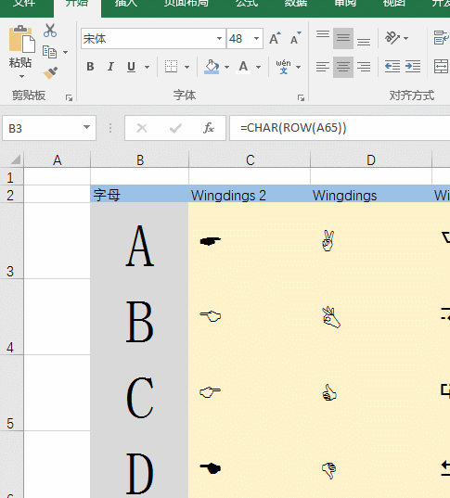Click the decrease indent icon

pyautogui.click(x=392, y=67)
